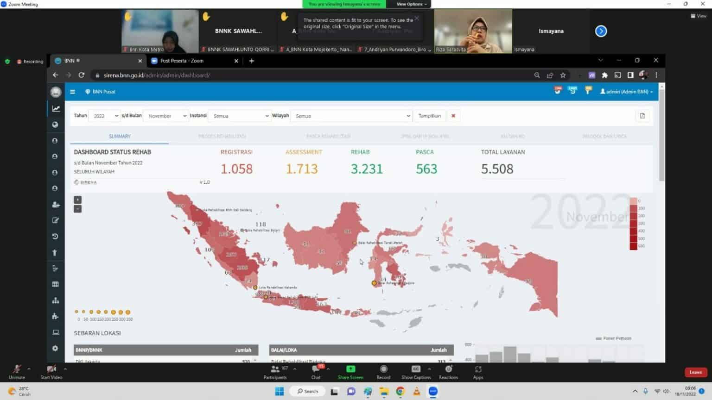
Task: Click Bnn Kota Metro video thumbnail
Action: click(160, 31)
